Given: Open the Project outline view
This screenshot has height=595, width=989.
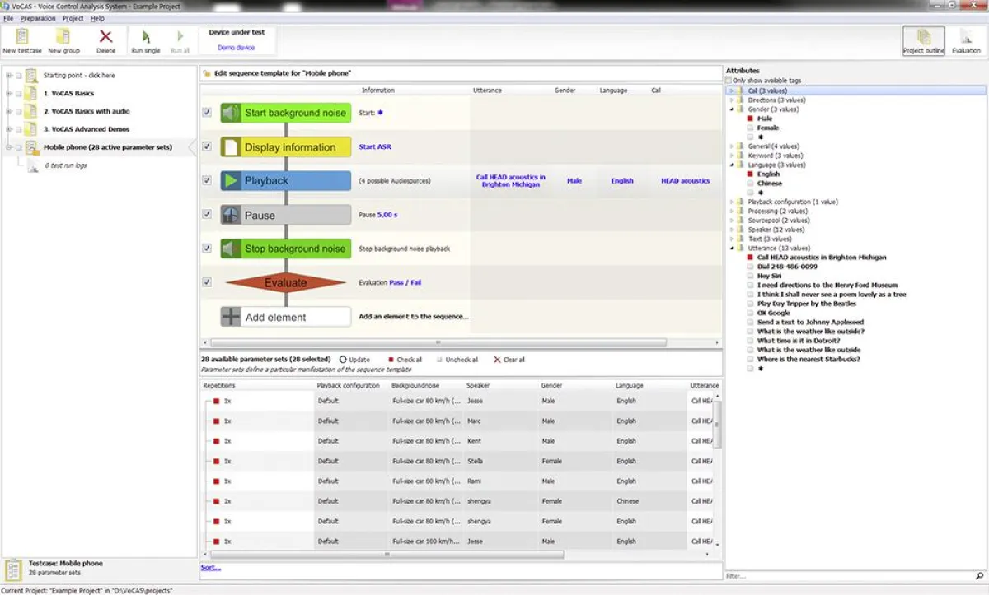Looking at the screenshot, I should 924,41.
